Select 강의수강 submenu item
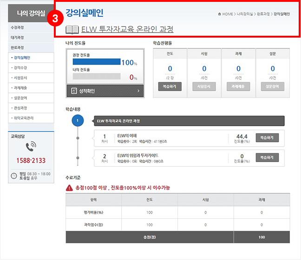The width and height of the screenshot is (301, 260). tap(31, 68)
